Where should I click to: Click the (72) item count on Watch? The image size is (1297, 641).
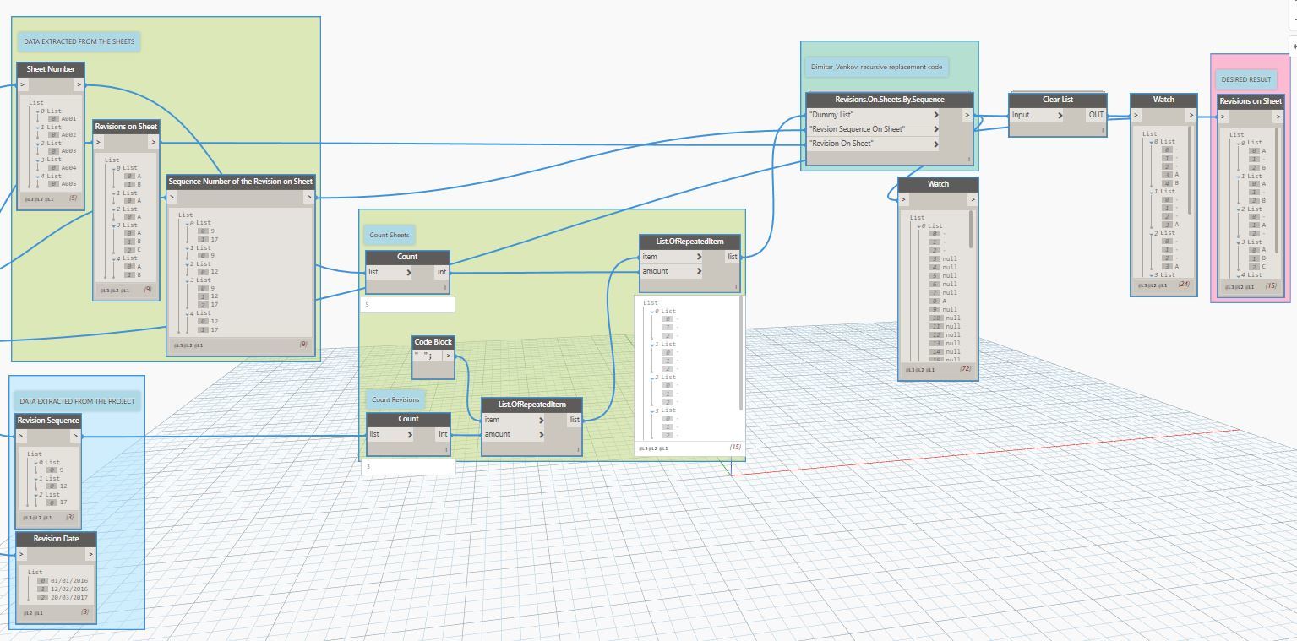click(x=965, y=369)
